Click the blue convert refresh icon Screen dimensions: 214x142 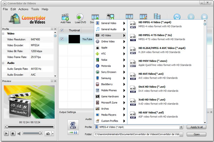(177, 17)
